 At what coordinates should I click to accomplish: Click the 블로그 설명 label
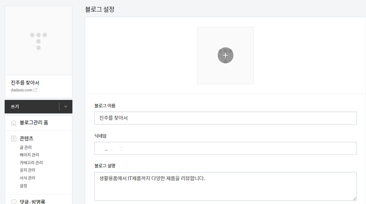point(105,166)
